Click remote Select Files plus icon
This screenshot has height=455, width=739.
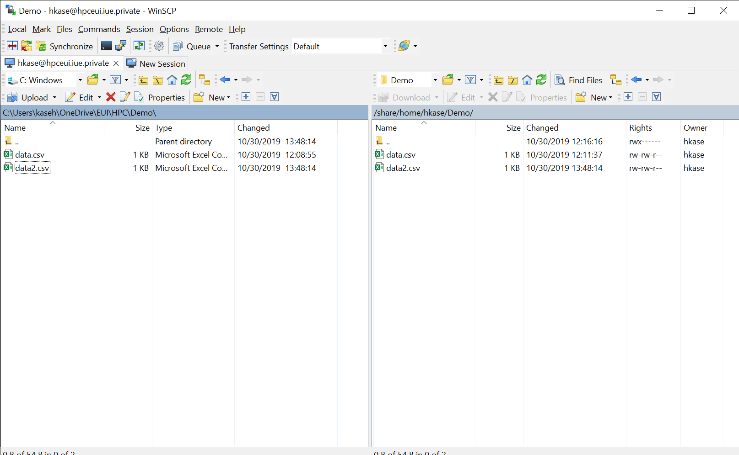click(x=628, y=97)
